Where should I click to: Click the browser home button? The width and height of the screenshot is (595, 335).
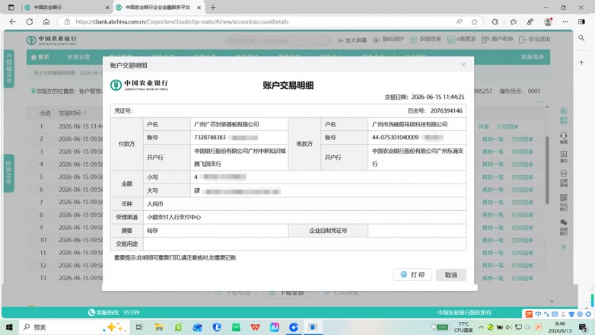coord(46,21)
